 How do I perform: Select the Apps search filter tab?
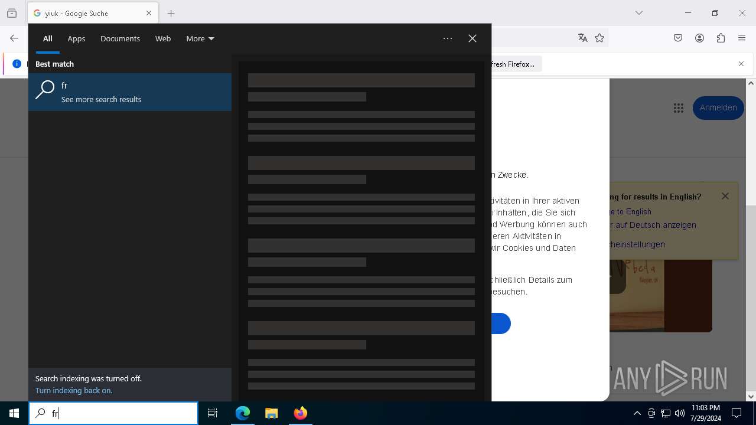click(x=76, y=38)
